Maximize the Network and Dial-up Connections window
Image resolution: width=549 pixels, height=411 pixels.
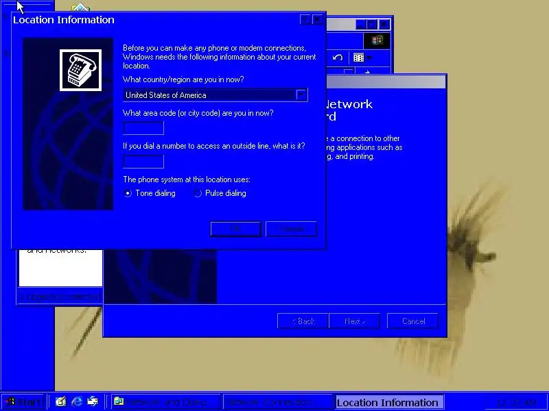pyautogui.click(x=372, y=25)
